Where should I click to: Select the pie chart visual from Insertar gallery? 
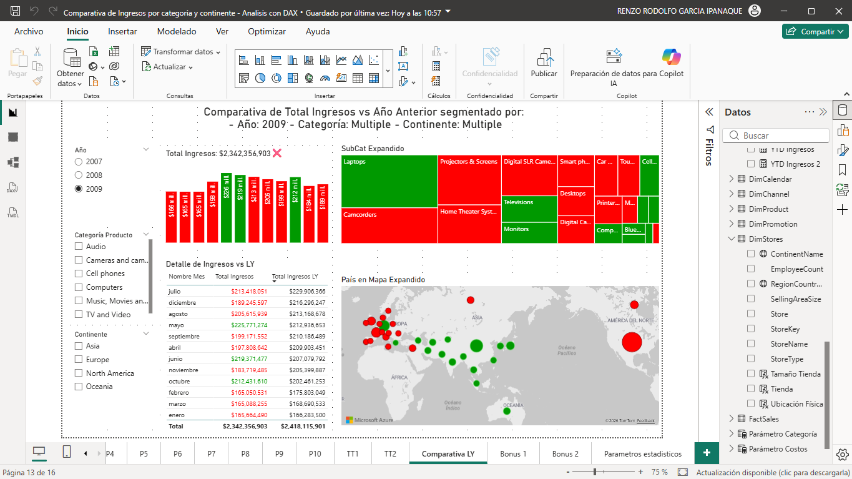tap(260, 77)
